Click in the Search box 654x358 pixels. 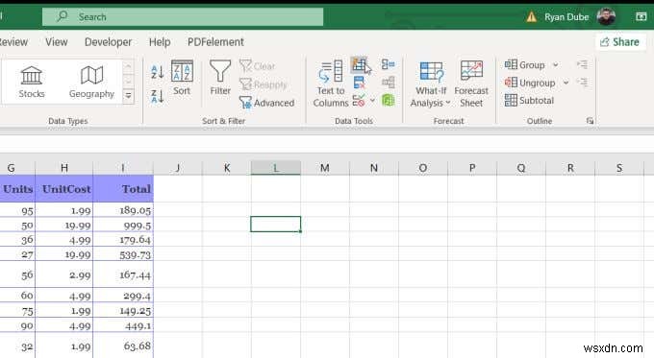pos(183,17)
